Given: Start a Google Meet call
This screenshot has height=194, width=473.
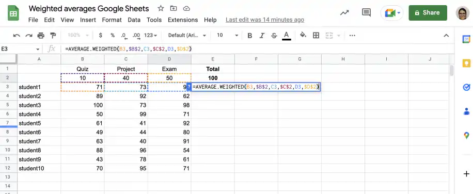Looking at the screenshot, I should [390, 13].
